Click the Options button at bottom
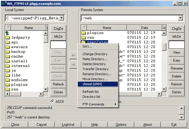Image resolution: width=189 pixels, height=129 pixels. (x=121, y=125)
